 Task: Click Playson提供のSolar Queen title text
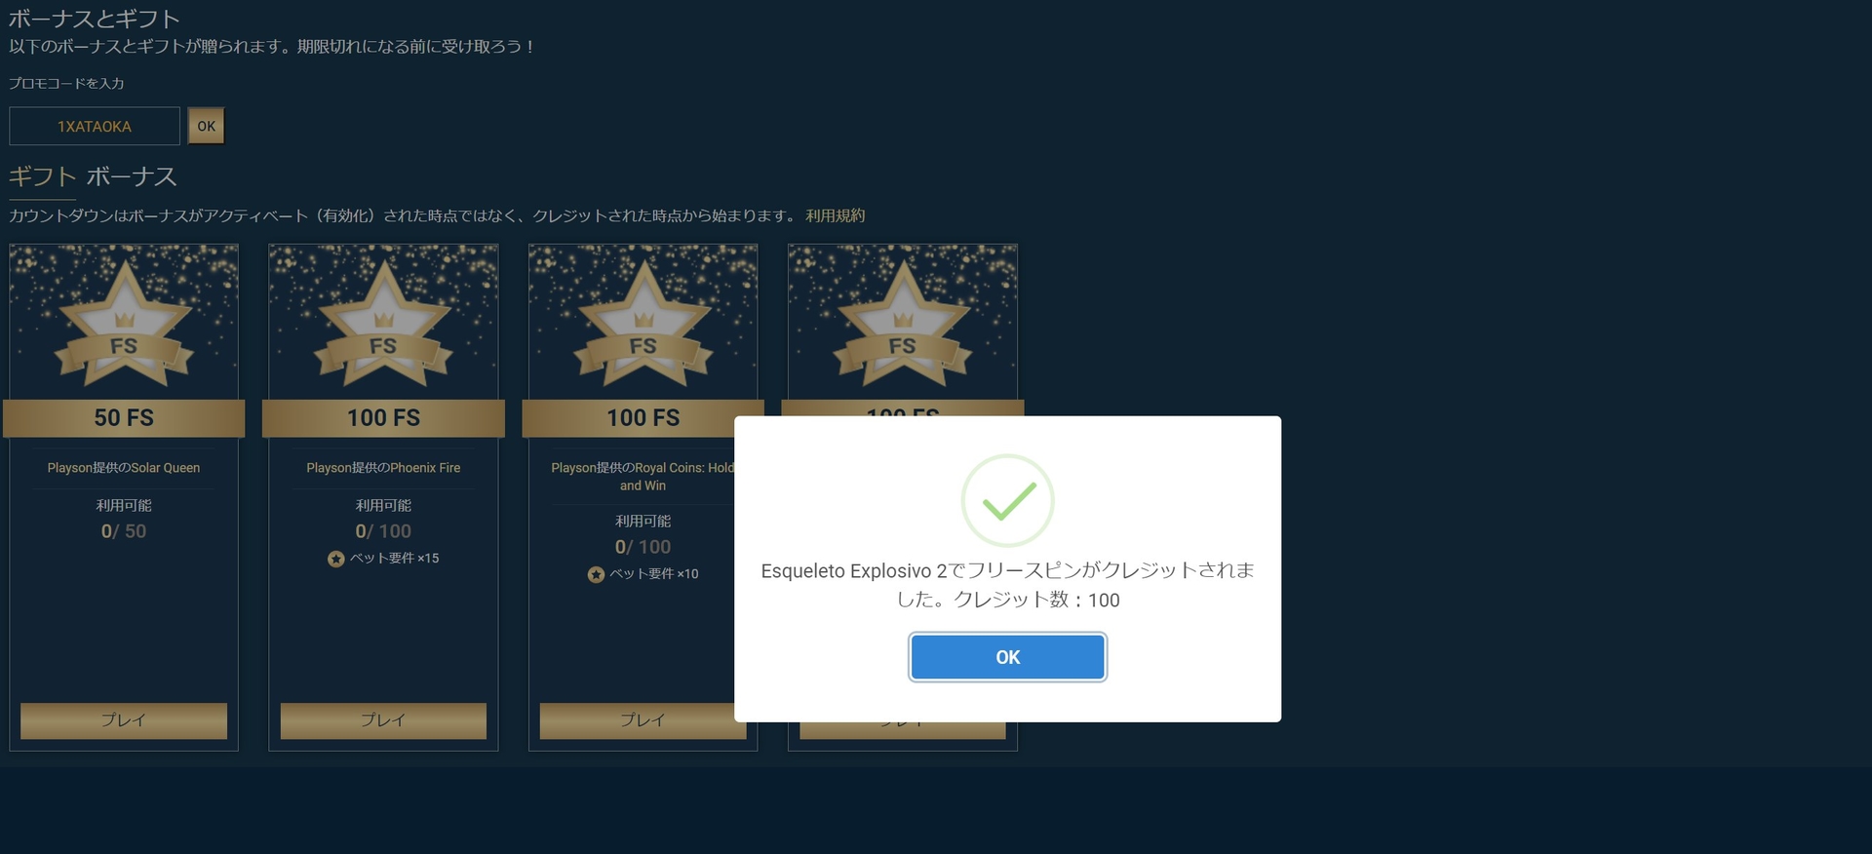tap(124, 468)
